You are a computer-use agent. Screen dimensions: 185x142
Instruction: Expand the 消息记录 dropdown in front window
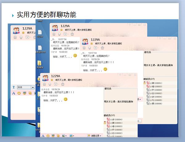(x=101, y=136)
